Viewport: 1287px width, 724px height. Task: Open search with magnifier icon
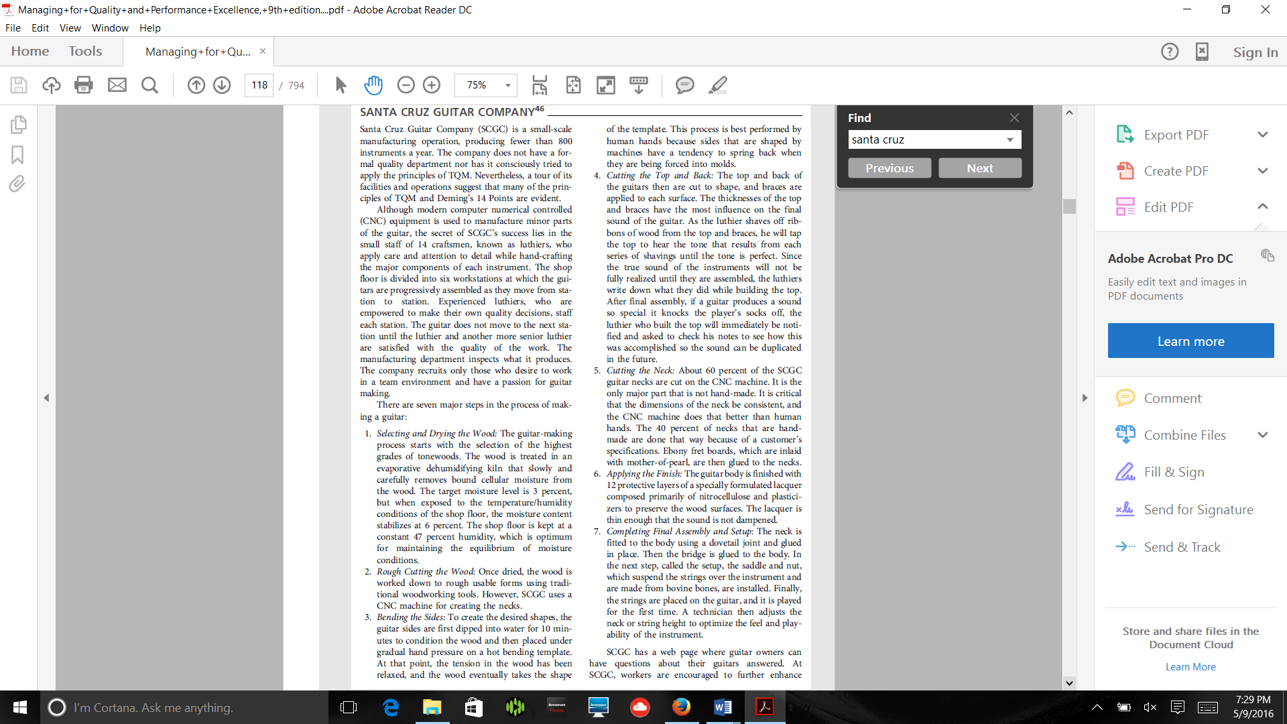coord(150,85)
